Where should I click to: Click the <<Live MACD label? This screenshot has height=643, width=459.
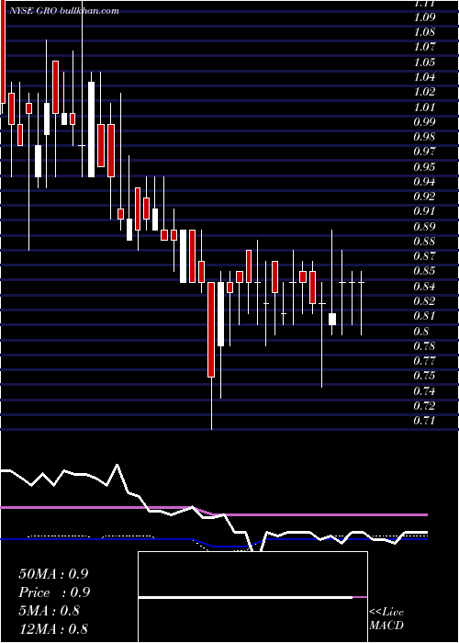click(386, 618)
